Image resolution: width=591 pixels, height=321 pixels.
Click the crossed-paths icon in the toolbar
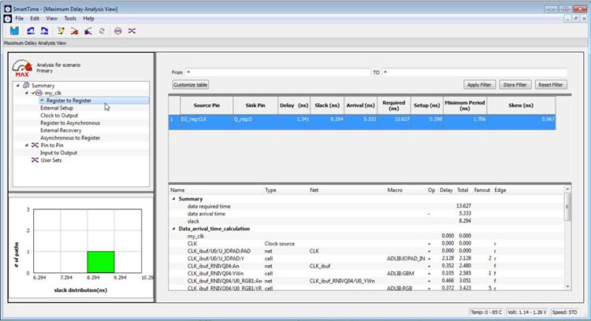click(x=132, y=31)
